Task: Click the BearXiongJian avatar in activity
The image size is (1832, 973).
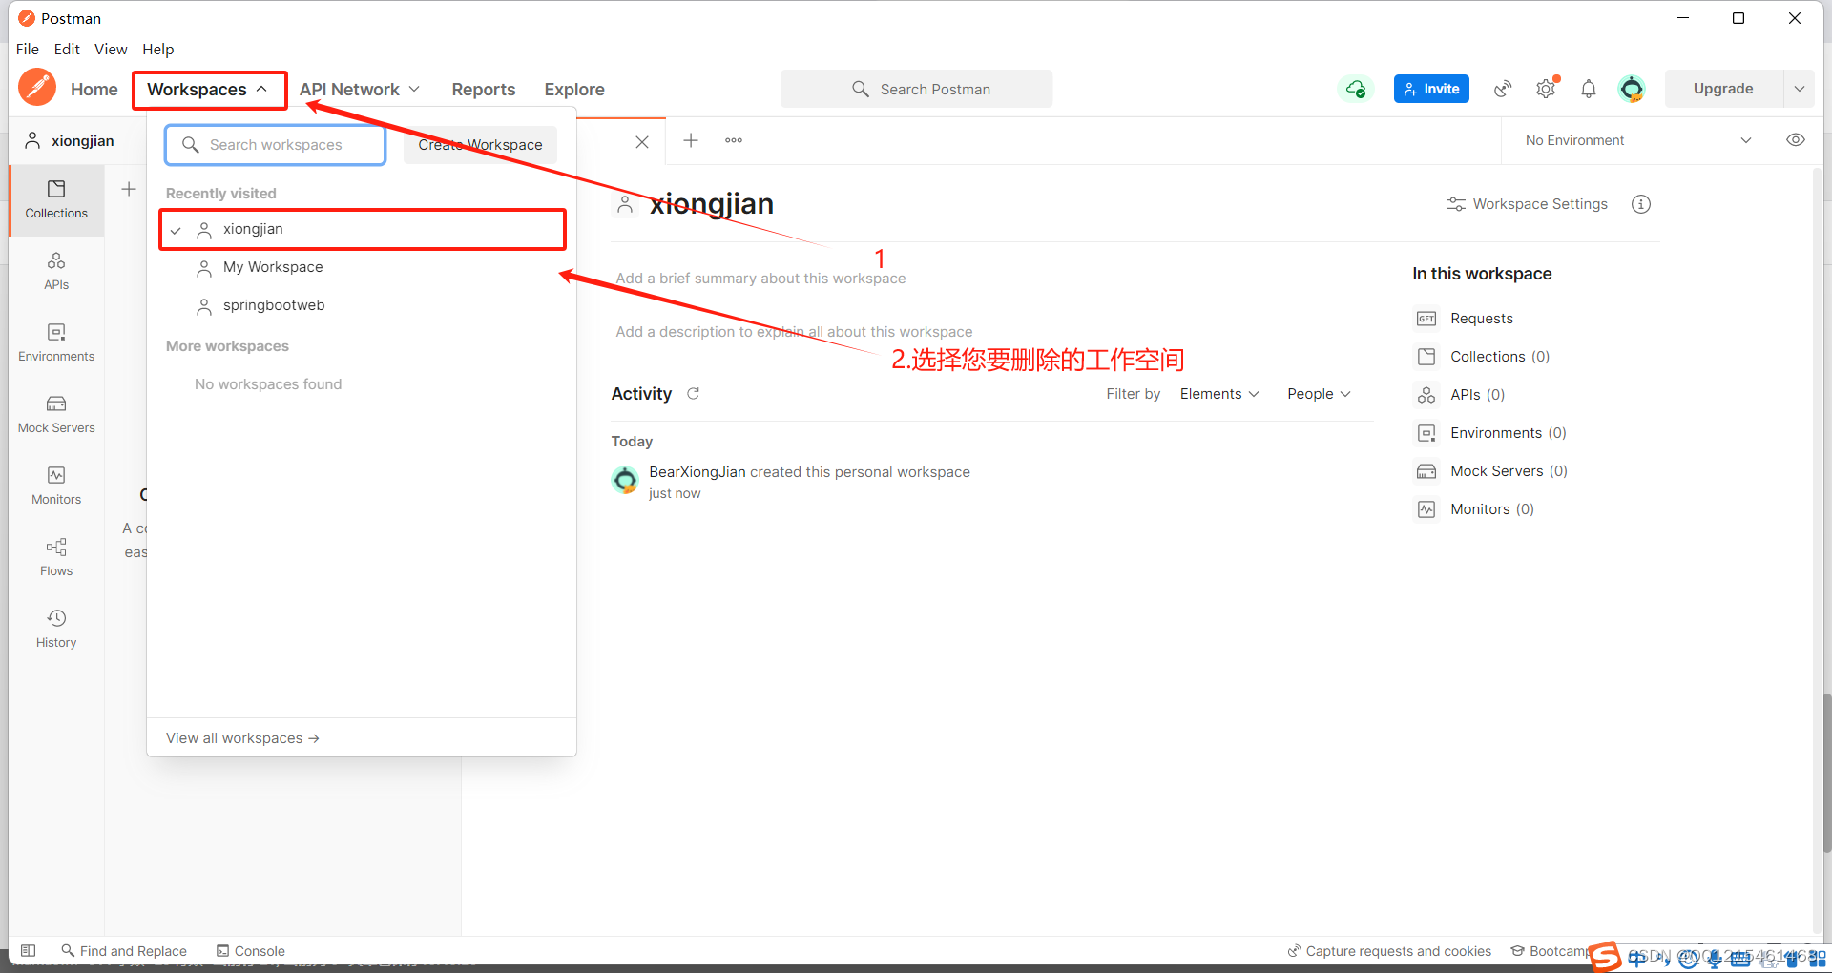Action: coord(625,480)
